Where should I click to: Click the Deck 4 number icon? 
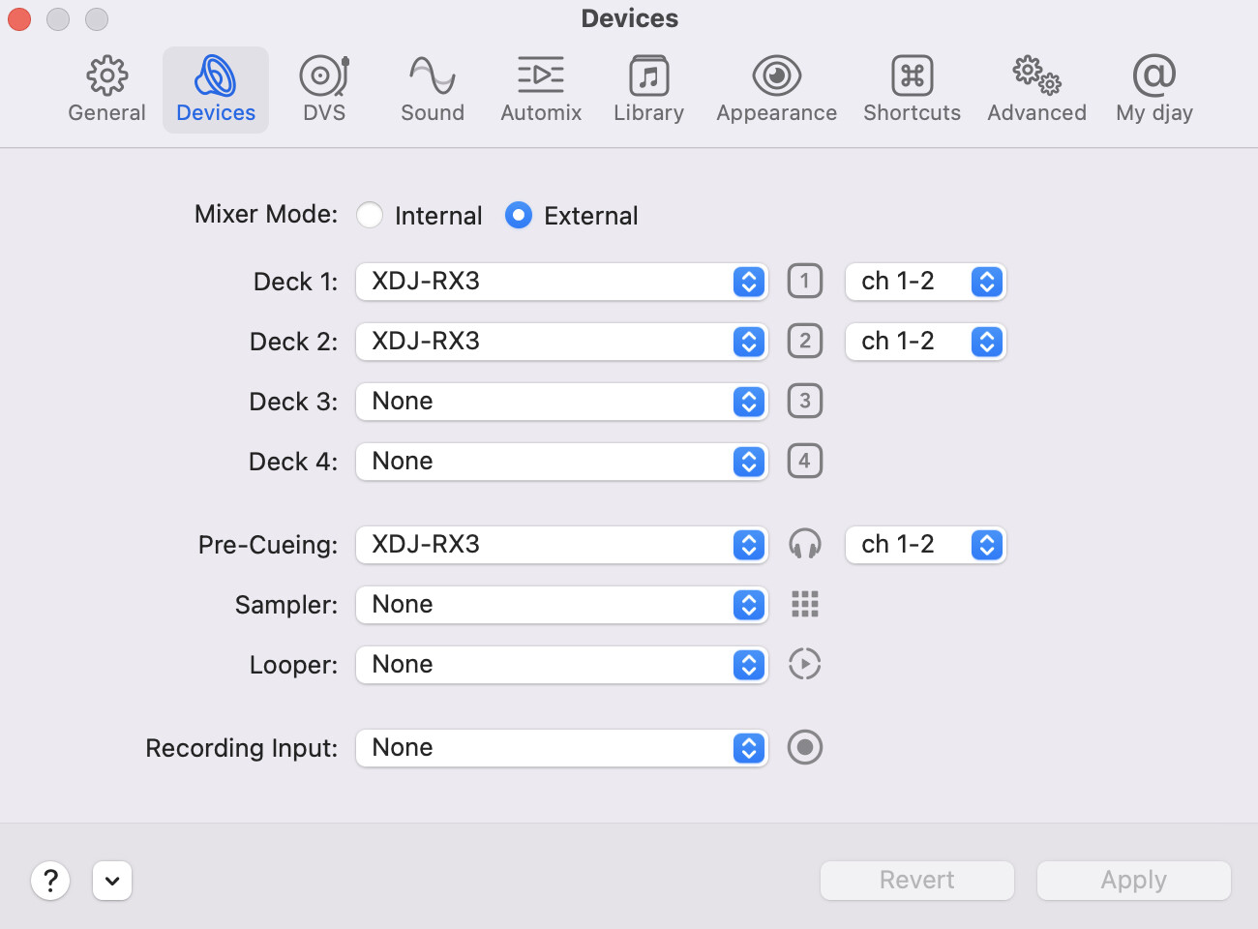click(x=805, y=462)
